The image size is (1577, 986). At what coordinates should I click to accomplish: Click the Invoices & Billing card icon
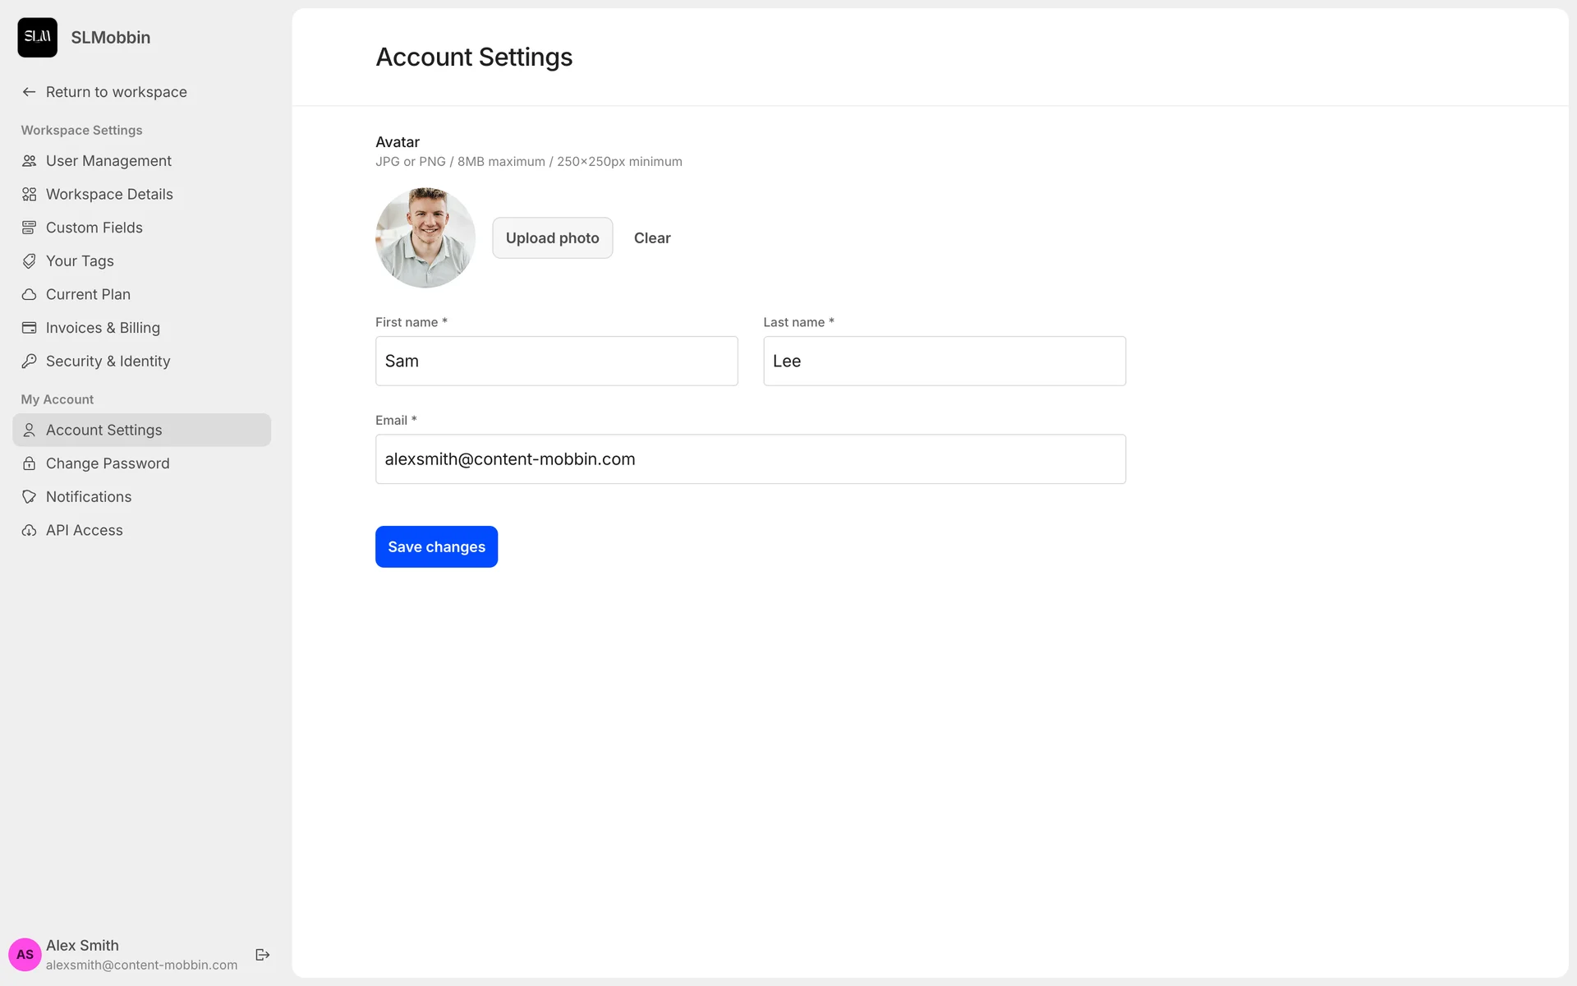(x=29, y=328)
